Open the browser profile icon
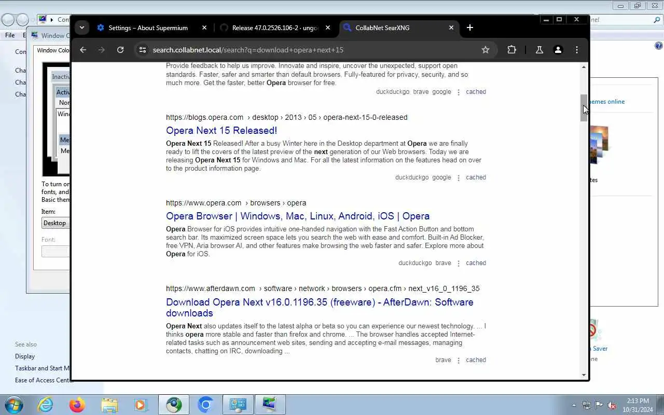The width and height of the screenshot is (664, 415). click(x=558, y=50)
